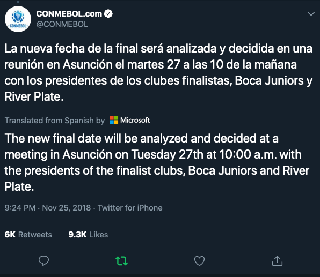Click the original Spanish tweet text
320x277 pixels.
pos(158,72)
